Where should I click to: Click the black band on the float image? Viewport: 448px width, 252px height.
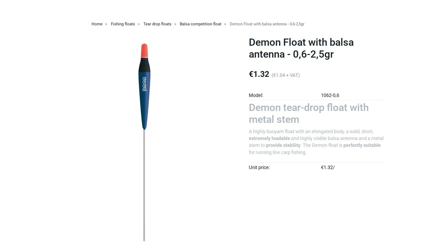click(144, 66)
